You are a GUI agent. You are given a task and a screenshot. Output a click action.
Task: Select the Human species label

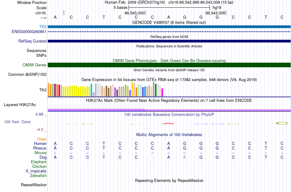pos(40,143)
